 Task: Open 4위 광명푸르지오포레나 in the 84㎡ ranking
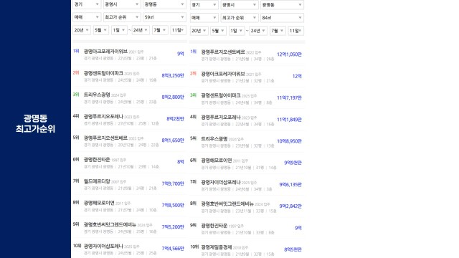[x=247, y=120]
